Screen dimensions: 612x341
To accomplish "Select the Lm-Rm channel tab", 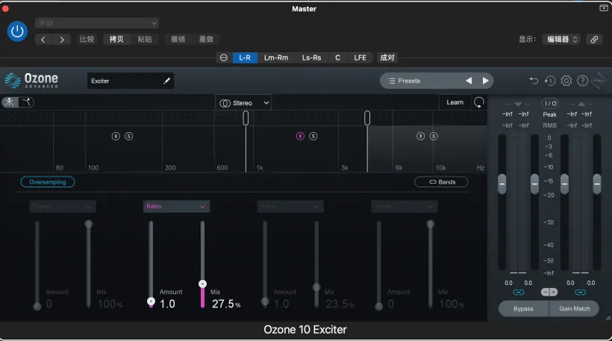I will pos(276,57).
